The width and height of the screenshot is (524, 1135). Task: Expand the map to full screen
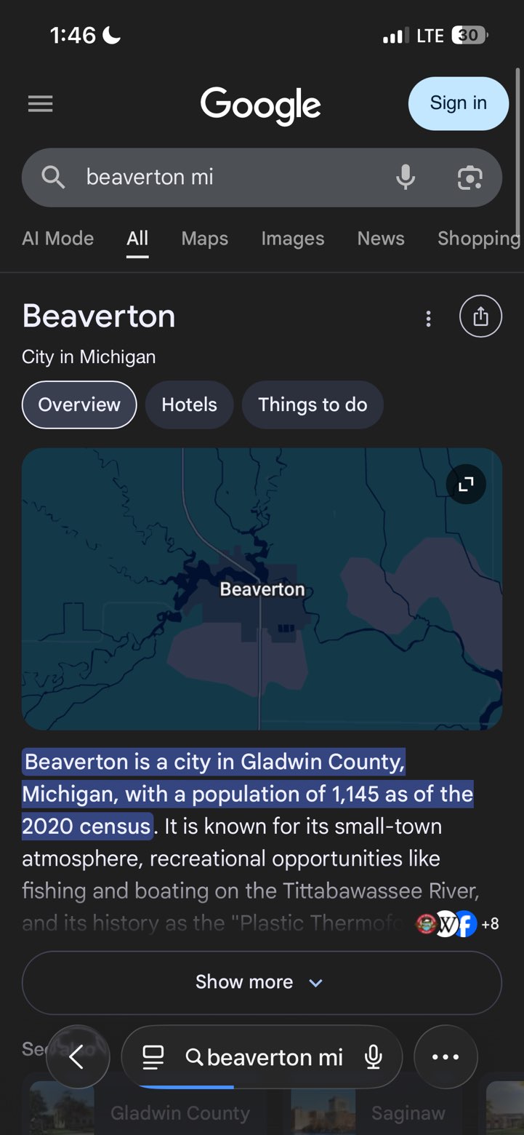(465, 484)
